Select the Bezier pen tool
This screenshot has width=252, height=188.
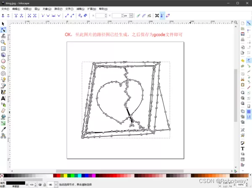(x=3, y=86)
